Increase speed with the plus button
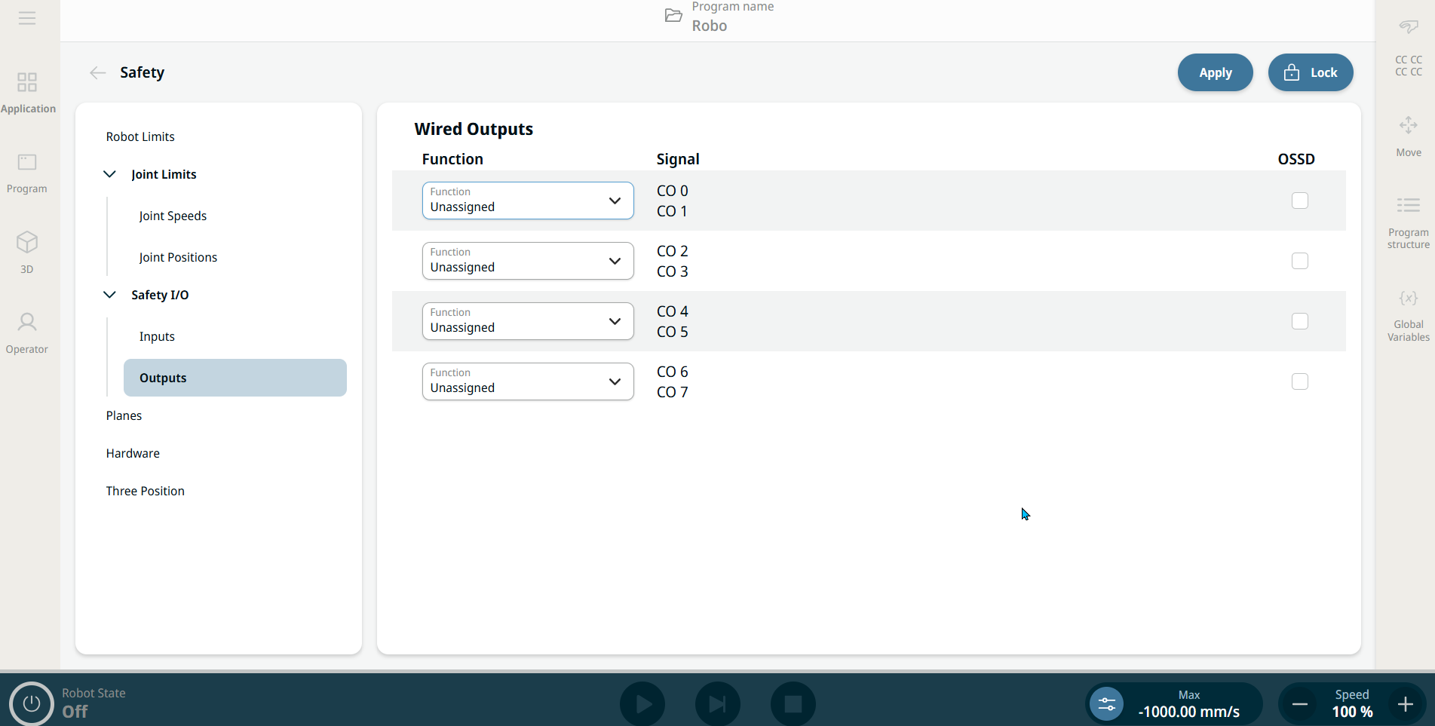The height and width of the screenshot is (726, 1435). 1405,704
